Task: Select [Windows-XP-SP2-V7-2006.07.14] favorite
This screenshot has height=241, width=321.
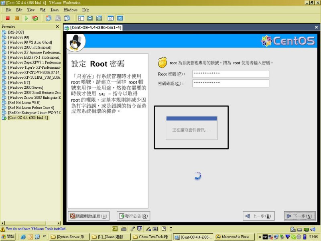Action: [x=35, y=73]
